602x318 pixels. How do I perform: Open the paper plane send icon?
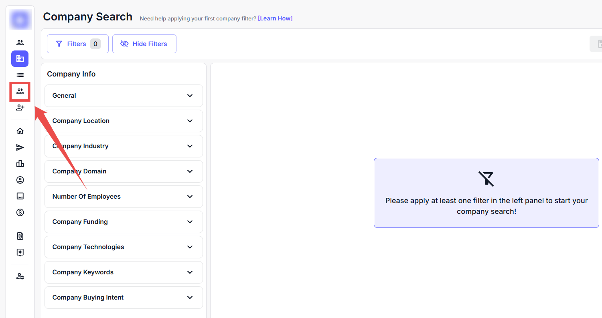click(20, 148)
